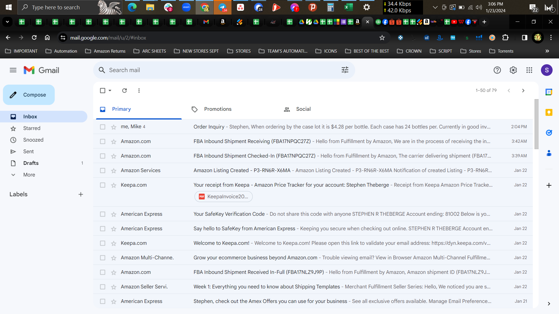
Task: Select the master select-all checkbox
Action: [102, 90]
